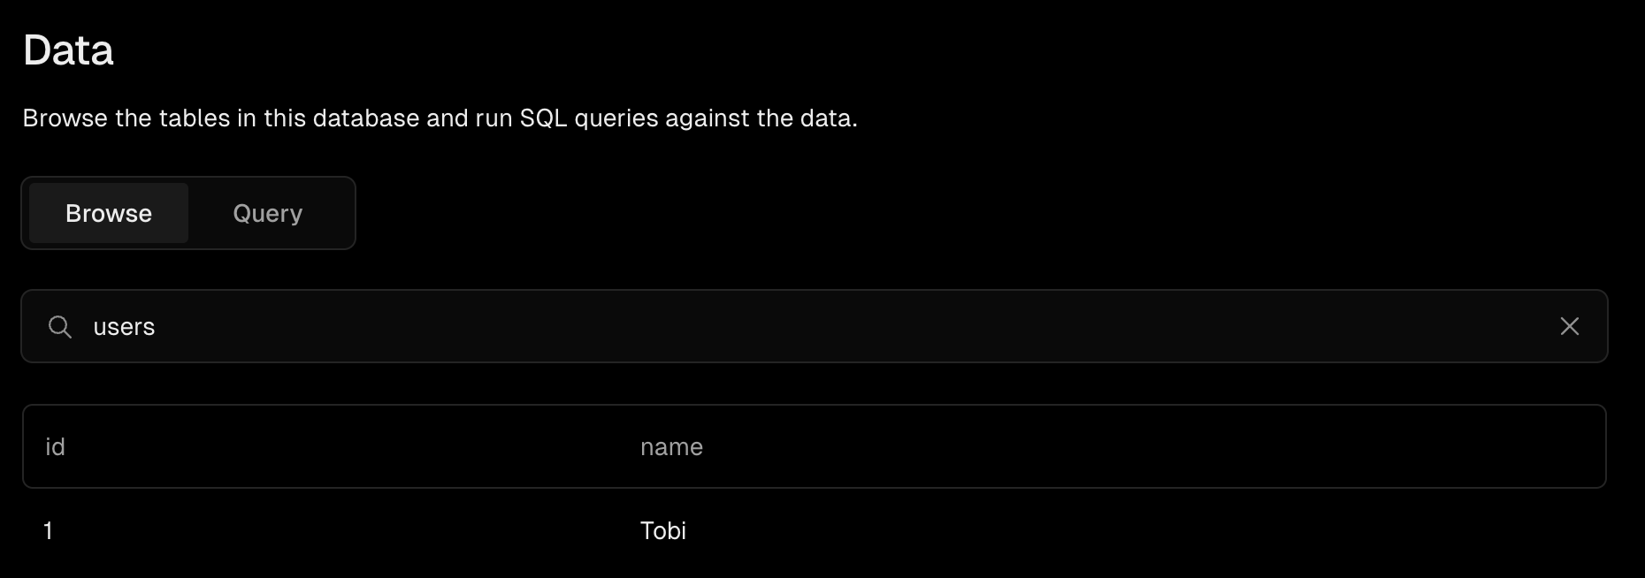Click the 'Data' page heading
This screenshot has width=1645, height=578.
tap(68, 50)
